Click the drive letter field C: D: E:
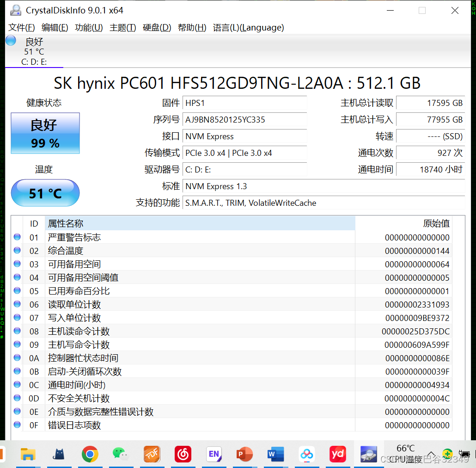 (x=244, y=169)
